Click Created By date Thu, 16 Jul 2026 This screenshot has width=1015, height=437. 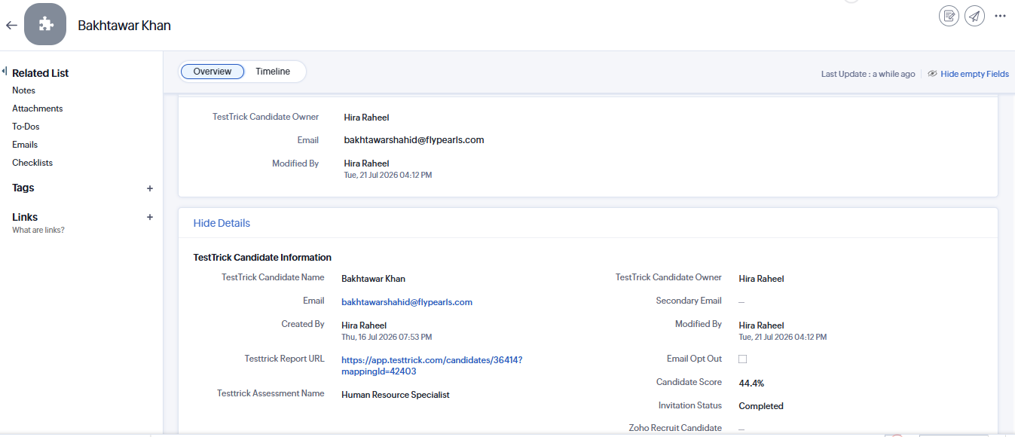387,338
